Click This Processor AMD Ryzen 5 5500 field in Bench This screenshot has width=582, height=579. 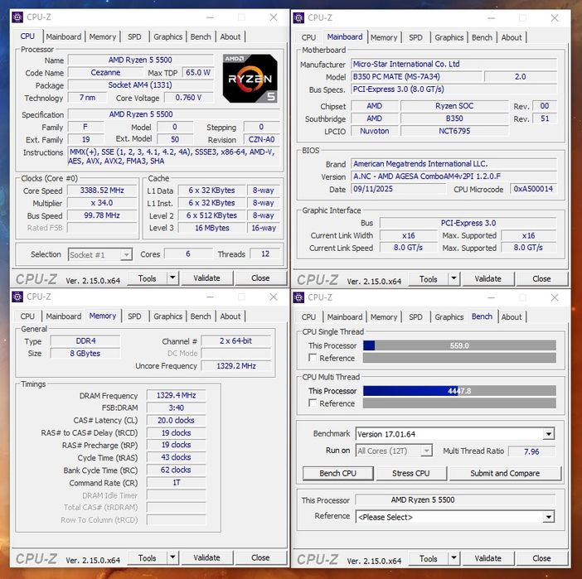coord(455,499)
